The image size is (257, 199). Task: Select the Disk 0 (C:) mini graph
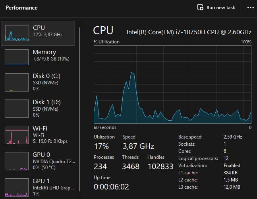coord(17,82)
